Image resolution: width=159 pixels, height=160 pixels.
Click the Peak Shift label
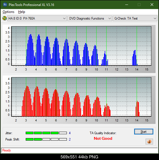pos(13,139)
